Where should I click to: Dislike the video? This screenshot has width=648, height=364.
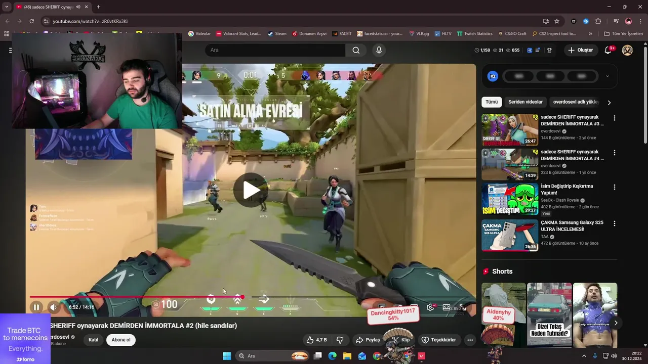point(340,340)
